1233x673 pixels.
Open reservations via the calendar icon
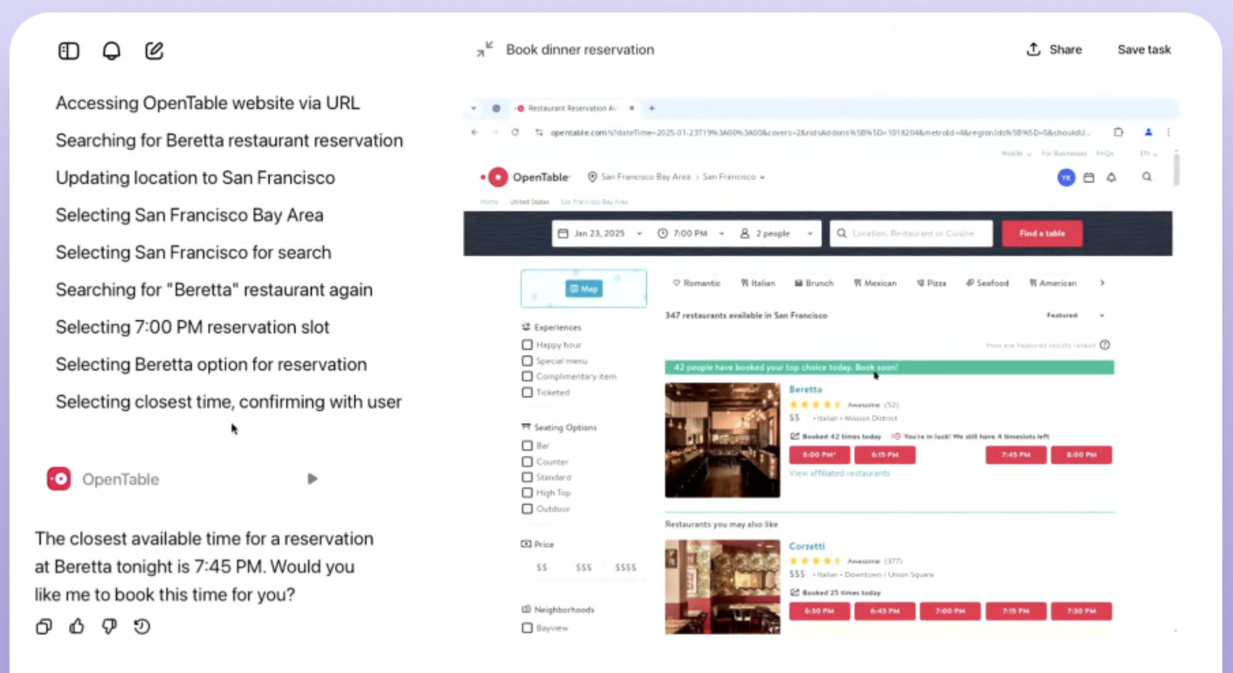(x=1089, y=178)
